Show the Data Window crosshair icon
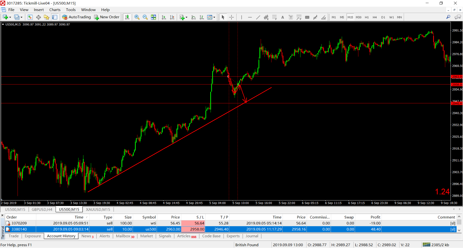 39,17
